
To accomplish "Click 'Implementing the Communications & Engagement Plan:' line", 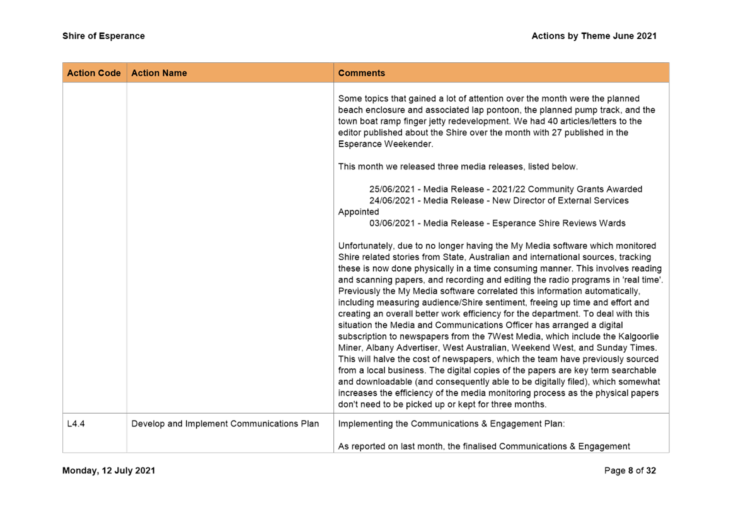I will coord(451,424).
